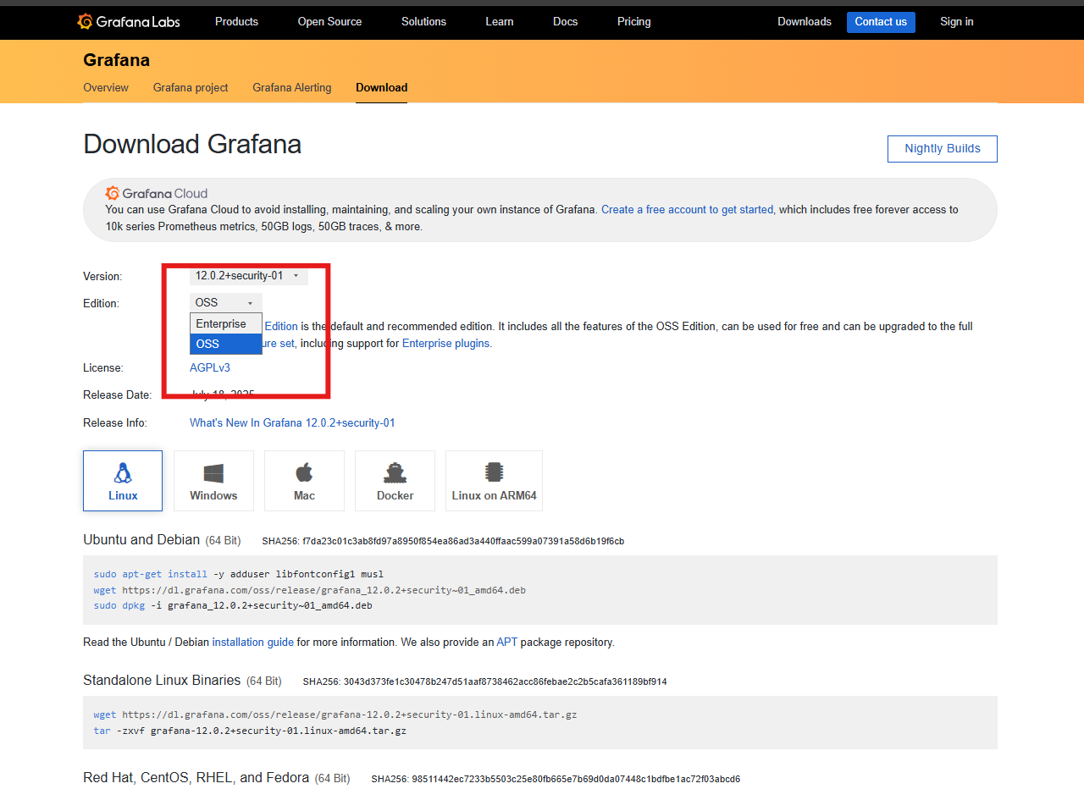The image size is (1084, 789).
Task: Switch to the Download tab
Action: (382, 87)
